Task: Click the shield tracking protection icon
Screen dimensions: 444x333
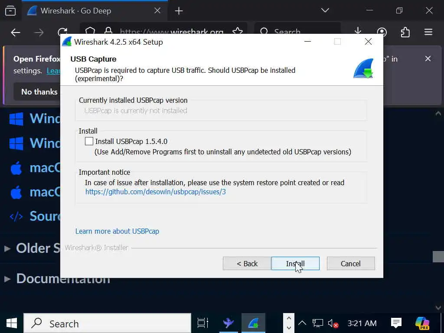Action: click(90, 32)
